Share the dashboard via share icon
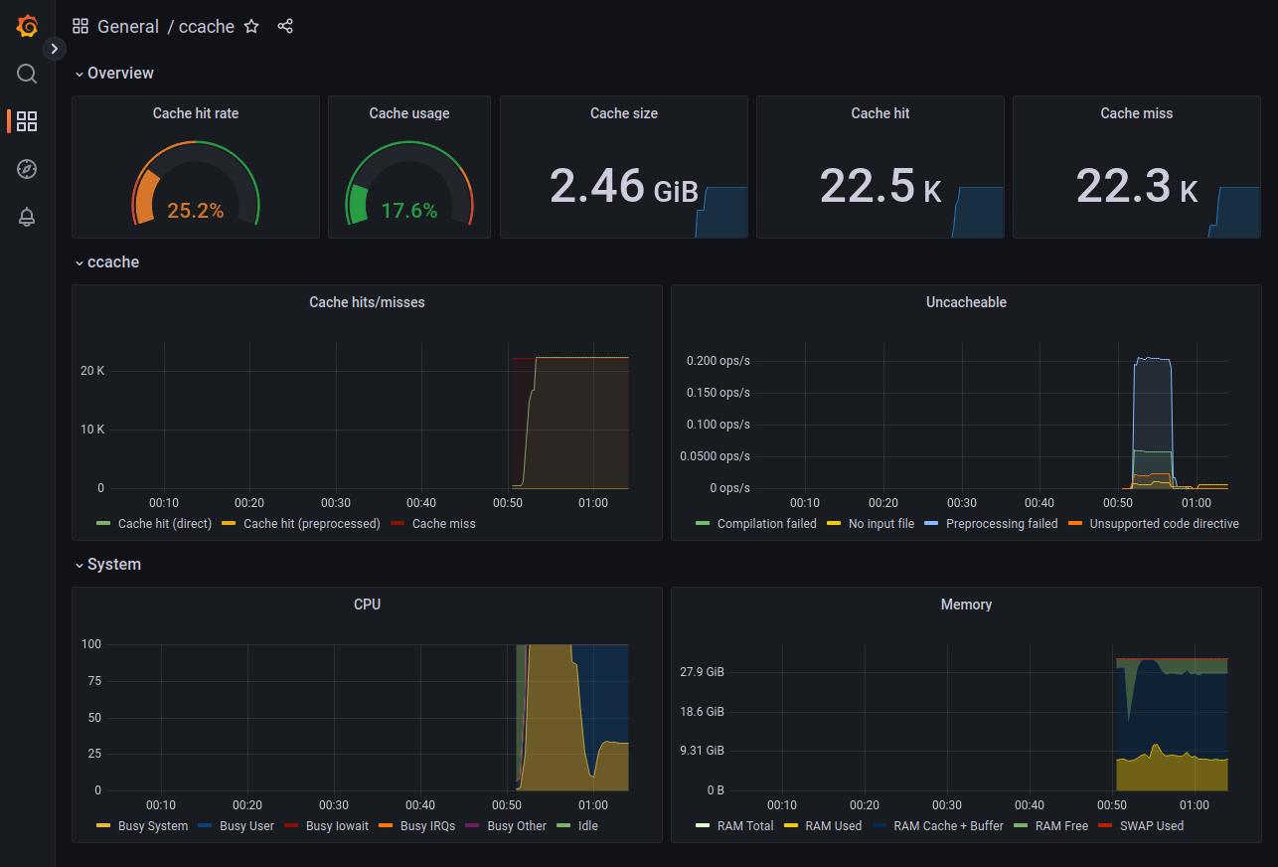Image resolution: width=1278 pixels, height=867 pixels. point(285,27)
